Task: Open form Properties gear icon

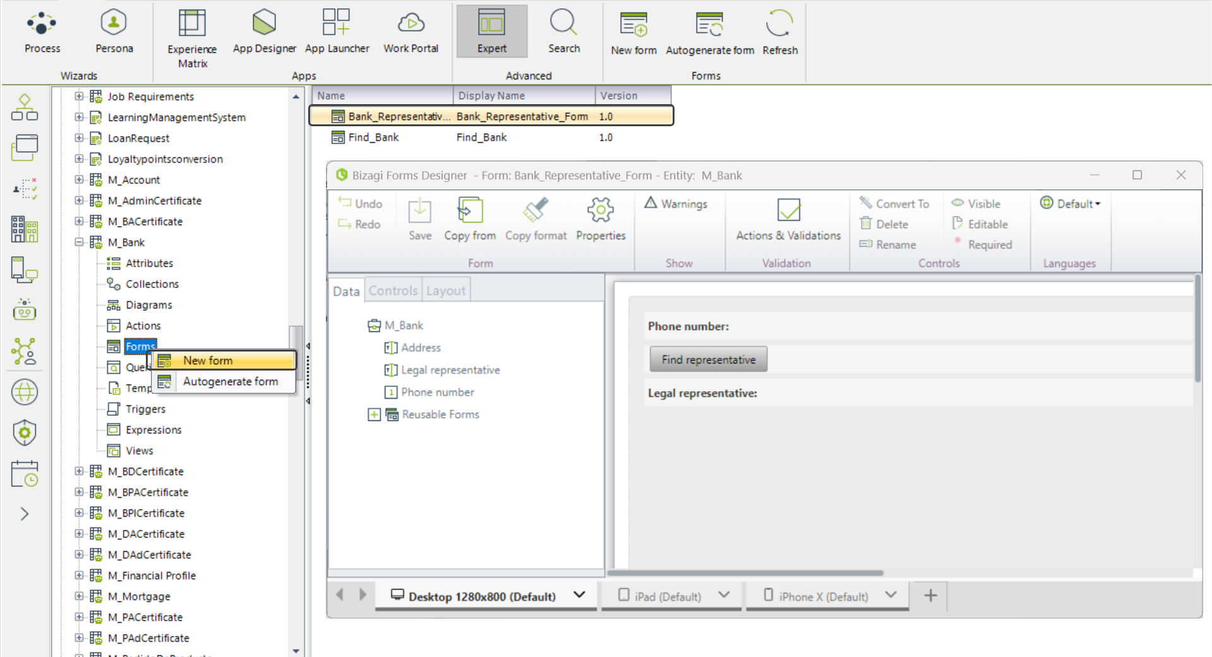Action: pos(600,219)
